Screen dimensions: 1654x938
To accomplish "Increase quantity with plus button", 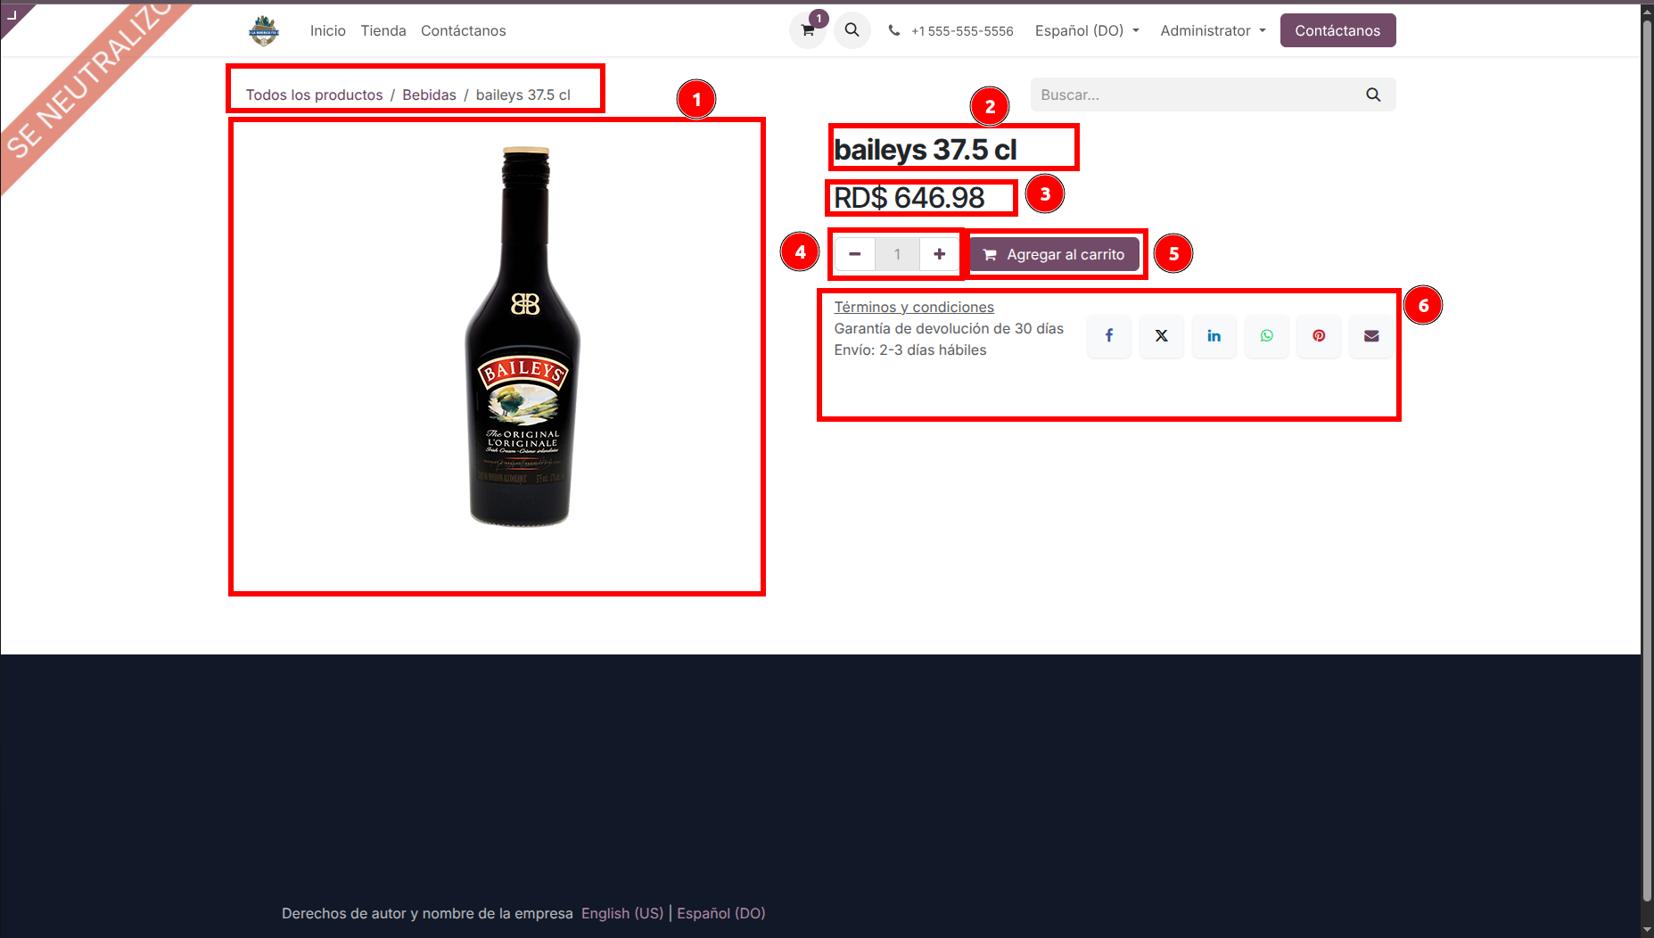I will tap(939, 254).
